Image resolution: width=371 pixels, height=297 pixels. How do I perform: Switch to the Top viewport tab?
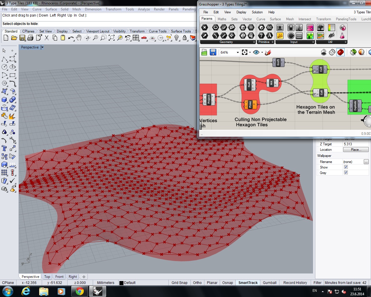[x=47, y=277]
